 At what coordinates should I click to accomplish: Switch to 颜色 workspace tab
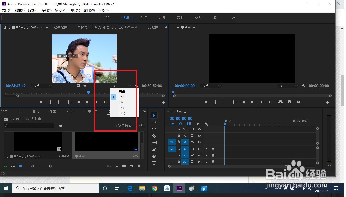(144, 18)
